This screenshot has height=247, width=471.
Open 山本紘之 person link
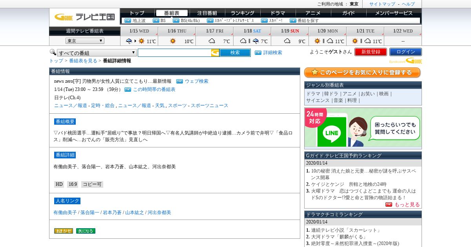(135, 212)
